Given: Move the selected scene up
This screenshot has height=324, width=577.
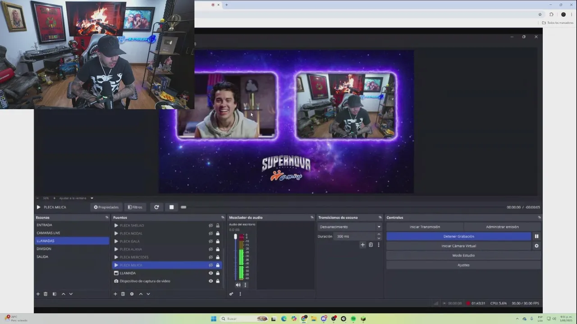Looking at the screenshot, I should (x=63, y=294).
